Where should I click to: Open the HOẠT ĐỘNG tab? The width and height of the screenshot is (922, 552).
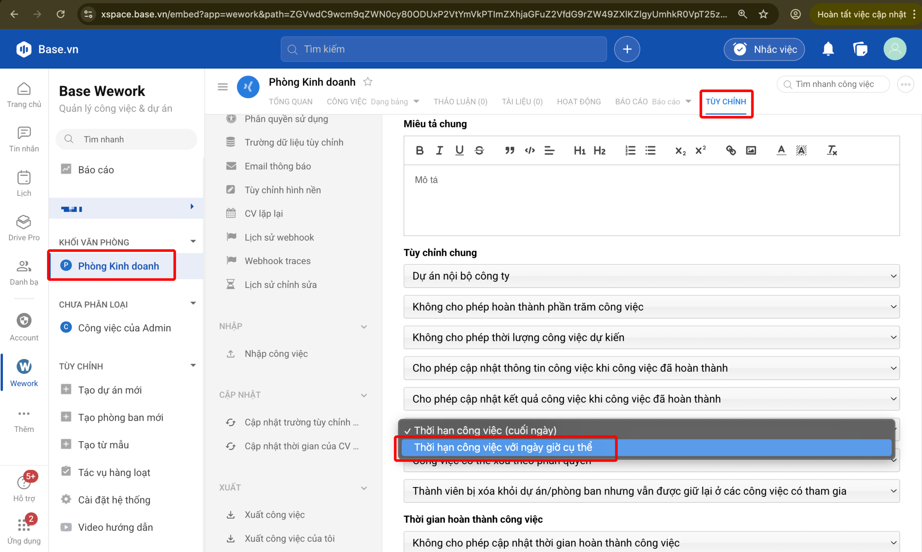click(578, 101)
